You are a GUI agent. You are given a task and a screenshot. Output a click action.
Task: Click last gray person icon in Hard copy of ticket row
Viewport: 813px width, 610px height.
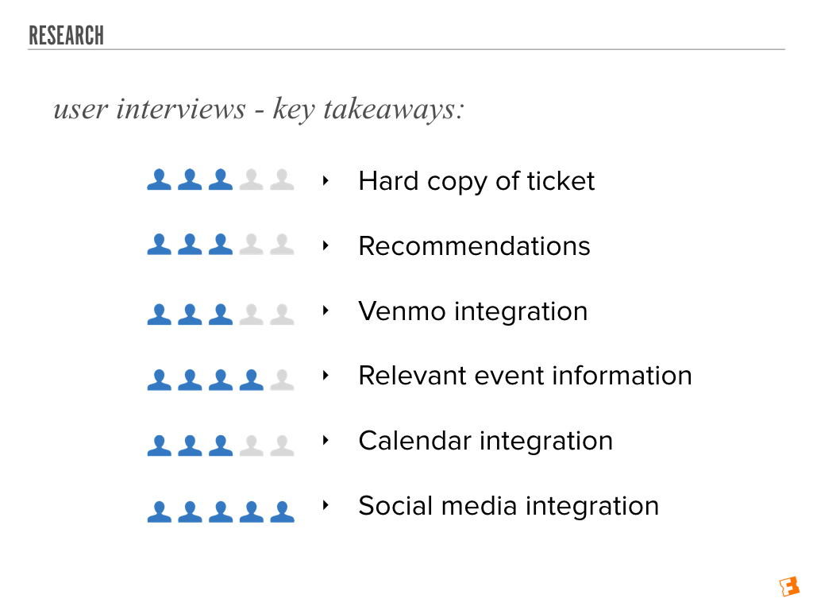click(282, 180)
